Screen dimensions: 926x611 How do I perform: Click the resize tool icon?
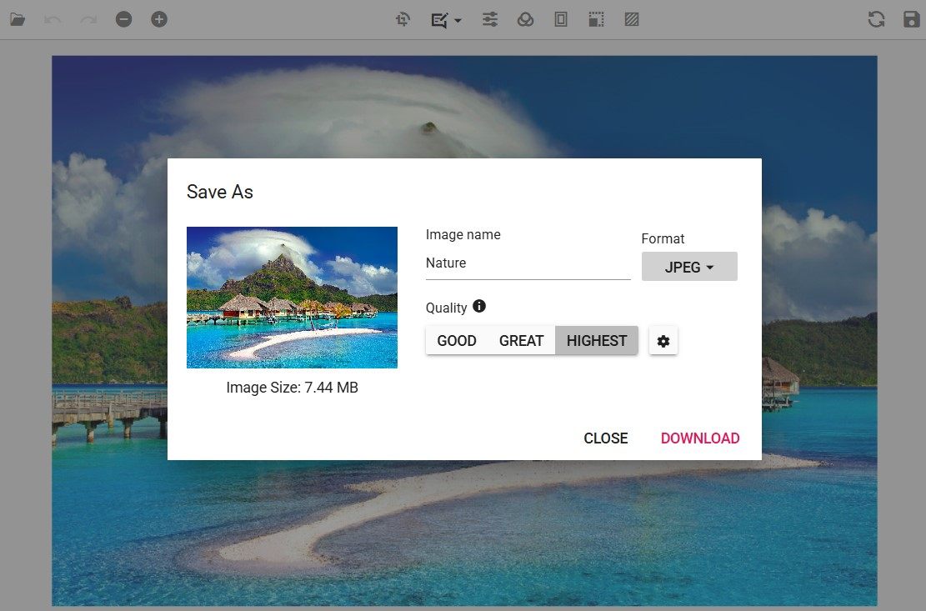pos(596,19)
